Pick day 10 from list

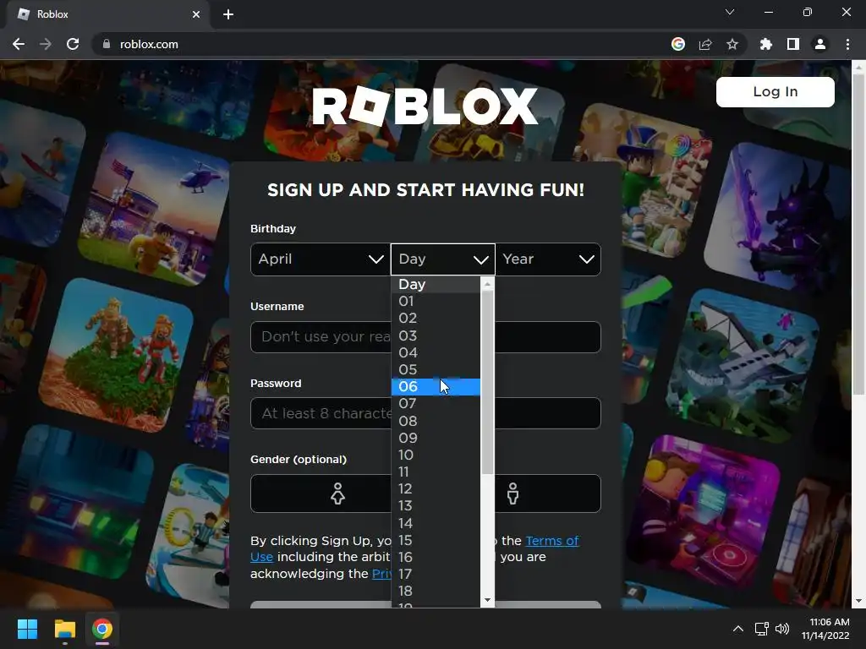[x=436, y=455]
